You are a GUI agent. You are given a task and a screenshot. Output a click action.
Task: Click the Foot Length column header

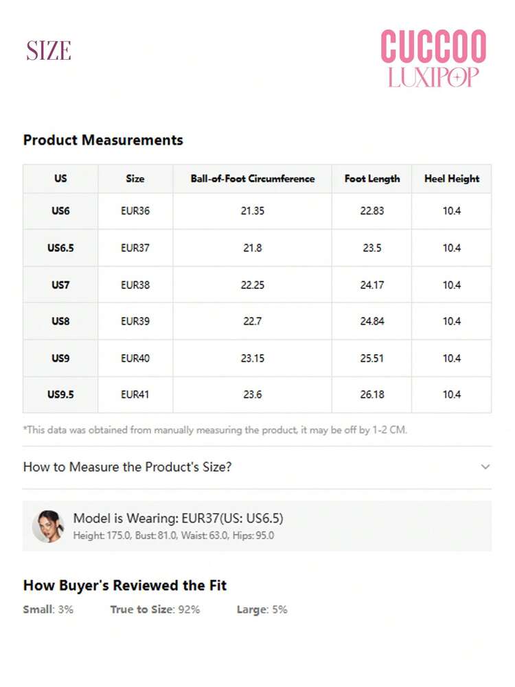(372, 179)
